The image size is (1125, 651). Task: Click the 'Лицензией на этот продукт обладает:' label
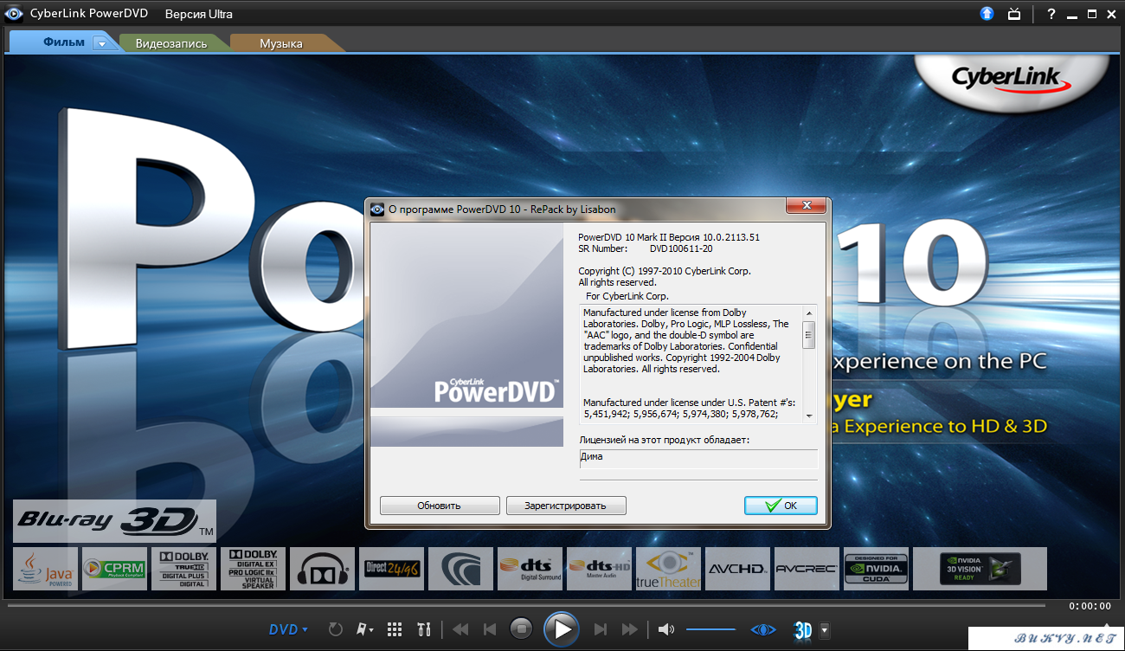[x=665, y=440]
